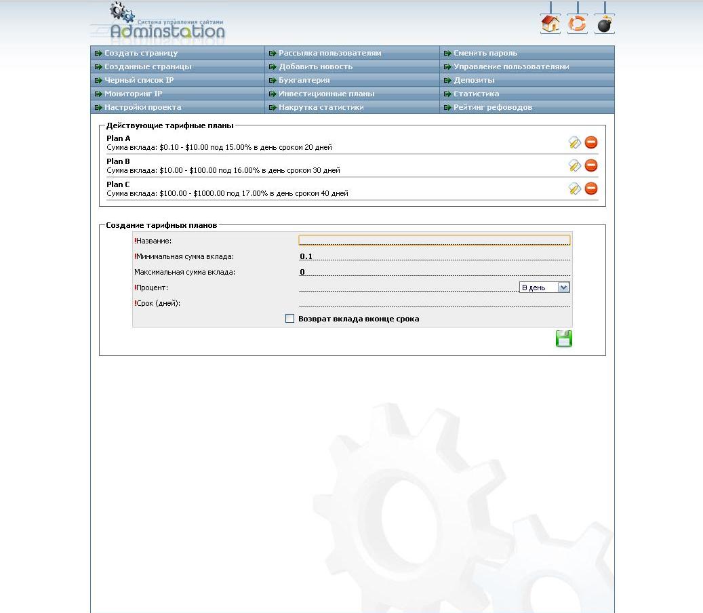Open the 'Рейтинг рефоводов' section
This screenshot has height=613, width=703.
point(527,106)
